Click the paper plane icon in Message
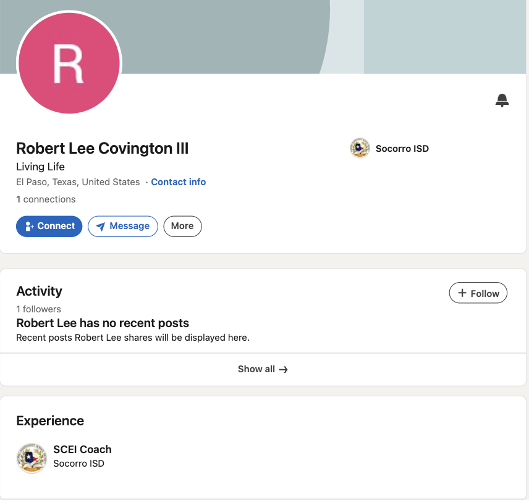Image resolution: width=529 pixels, height=500 pixels. coord(101,227)
